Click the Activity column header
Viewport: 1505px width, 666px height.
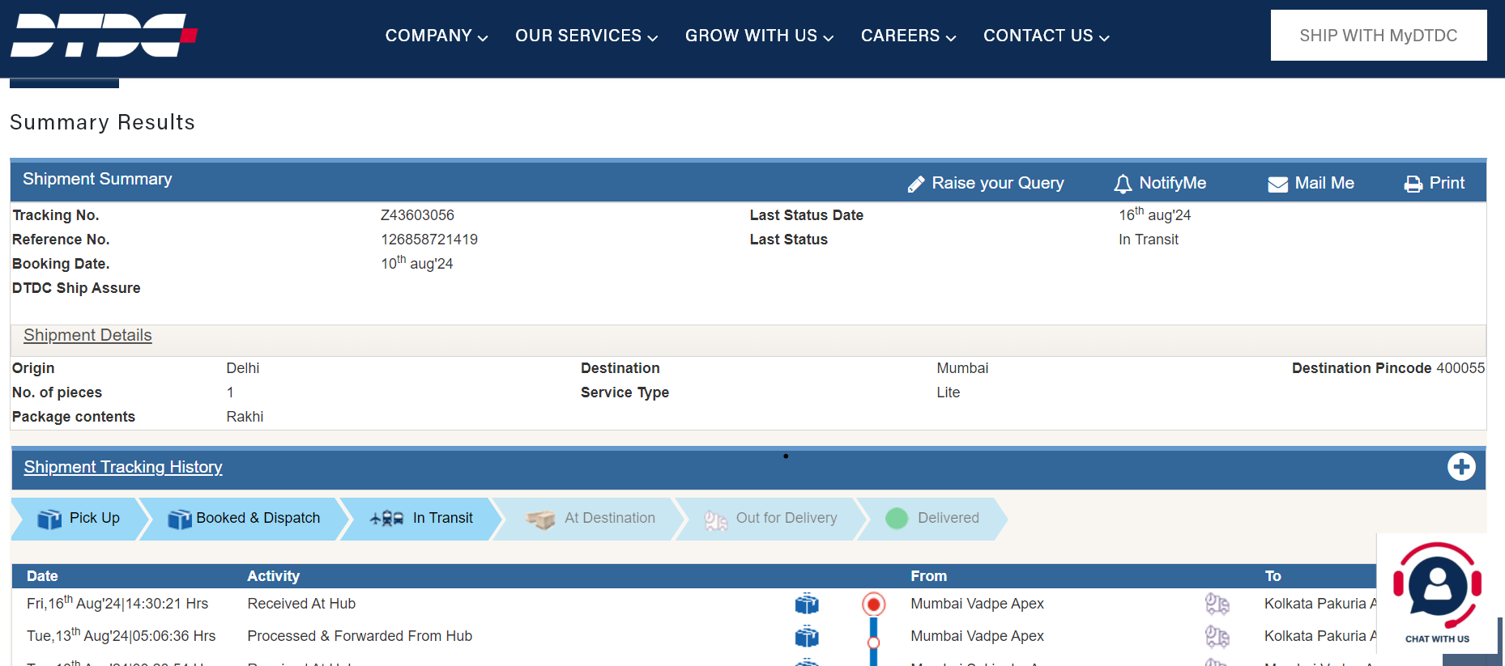coord(273,576)
